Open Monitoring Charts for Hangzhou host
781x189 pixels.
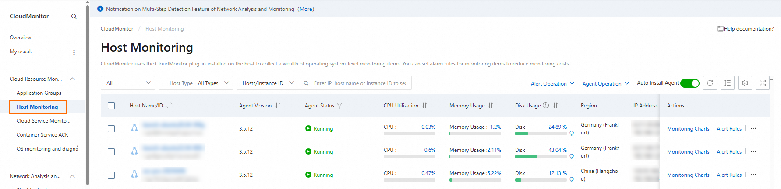(x=688, y=175)
